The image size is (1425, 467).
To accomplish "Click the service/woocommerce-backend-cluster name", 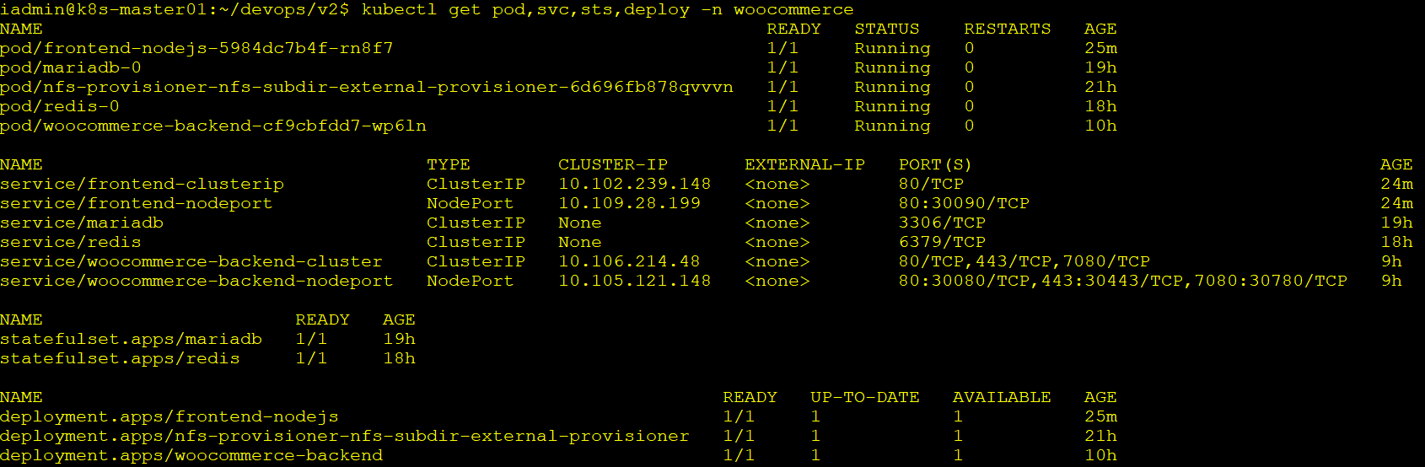I will pyautogui.click(x=191, y=262).
